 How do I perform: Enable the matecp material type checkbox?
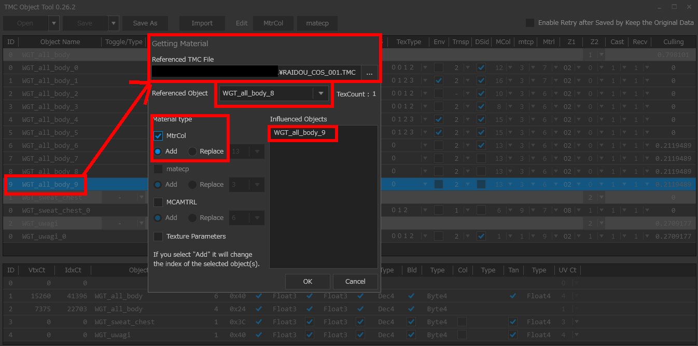158,169
